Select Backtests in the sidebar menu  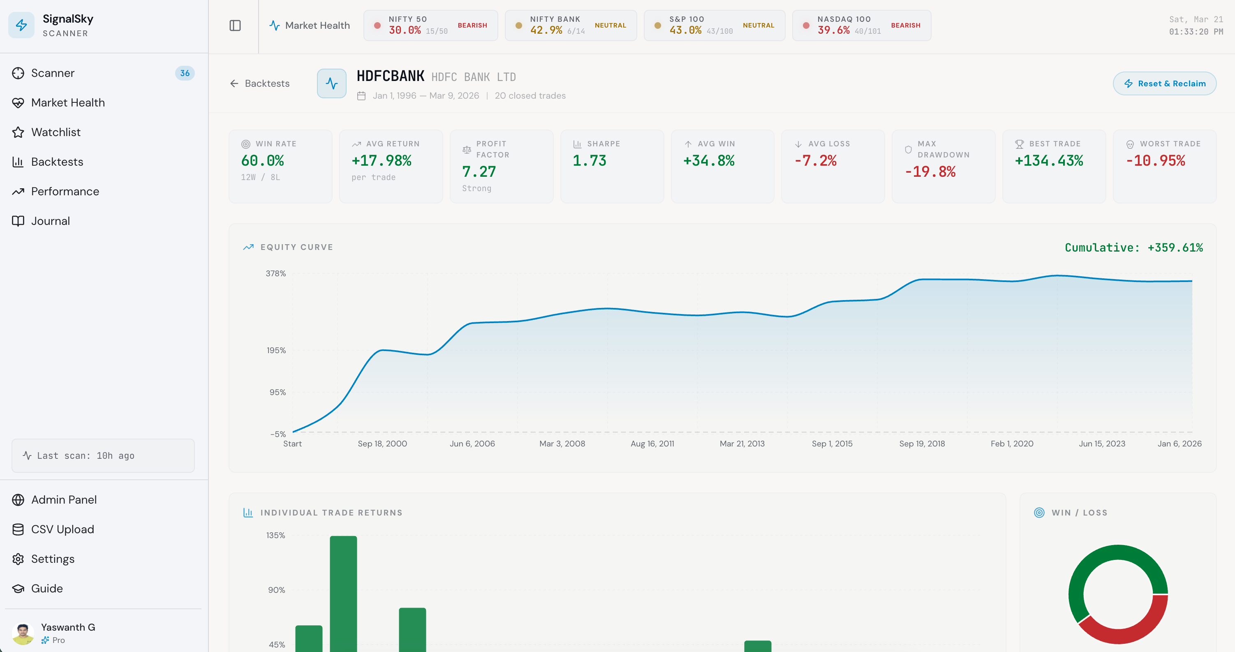[x=103, y=162]
